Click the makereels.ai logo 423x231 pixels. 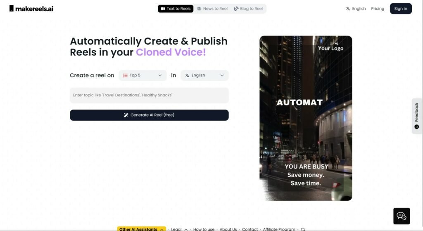pyautogui.click(x=31, y=9)
